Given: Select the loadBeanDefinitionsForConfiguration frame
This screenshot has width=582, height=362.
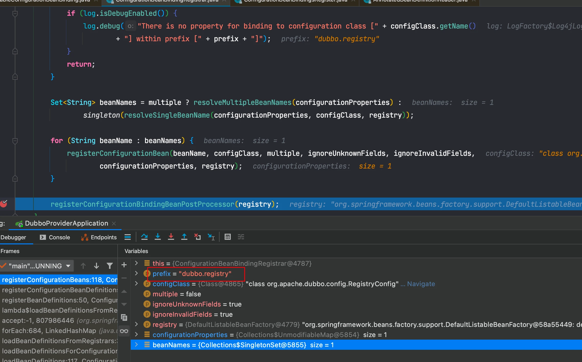Looking at the screenshot, I should 59,351.
